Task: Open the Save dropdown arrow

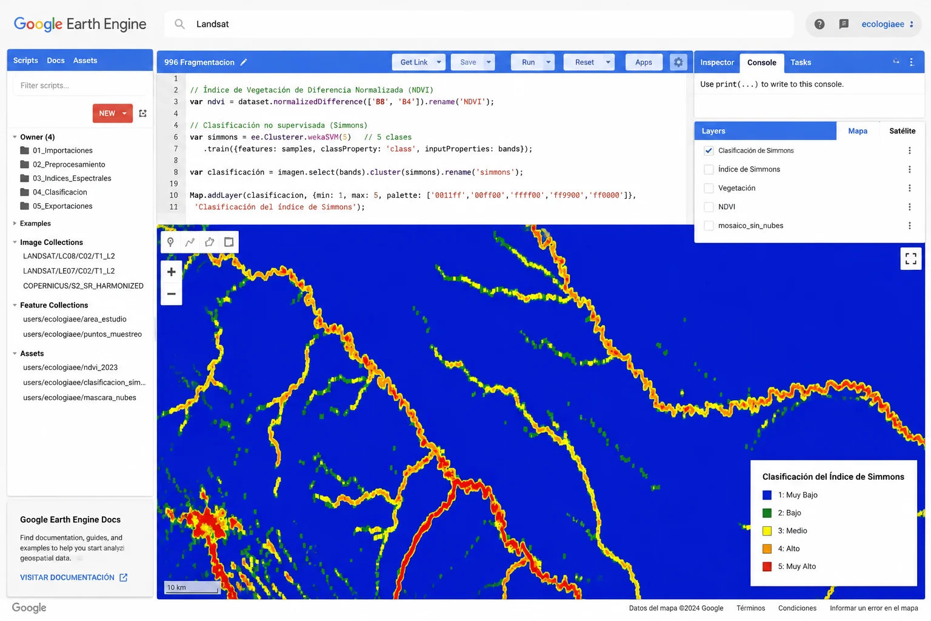Action: coord(489,62)
